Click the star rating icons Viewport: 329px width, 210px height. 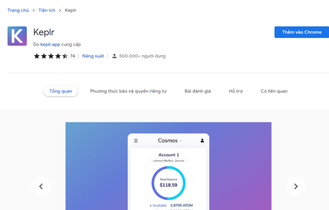[50, 56]
